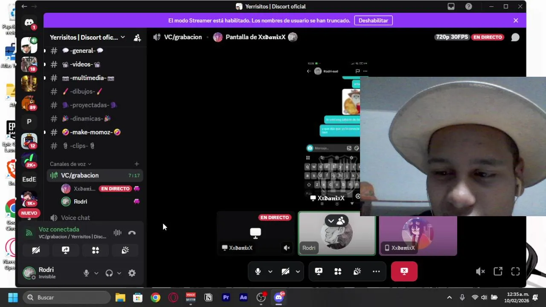Disconnect from voice with the phone icon

click(x=132, y=233)
